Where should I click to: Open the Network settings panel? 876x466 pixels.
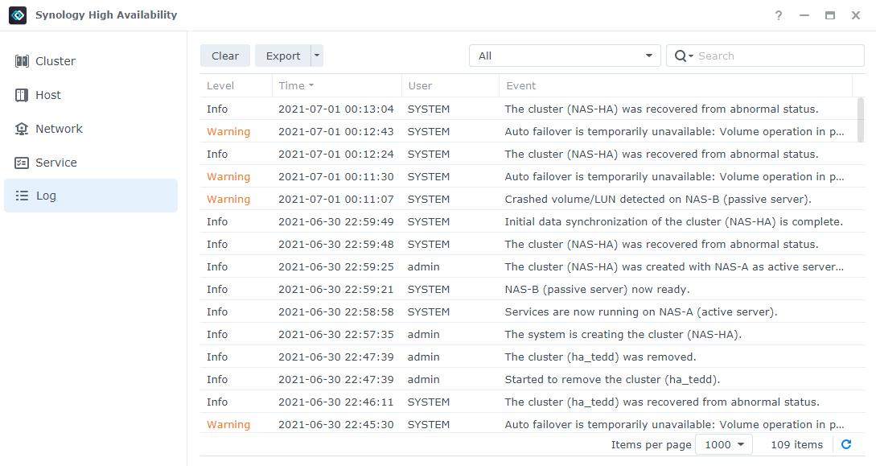tap(58, 128)
